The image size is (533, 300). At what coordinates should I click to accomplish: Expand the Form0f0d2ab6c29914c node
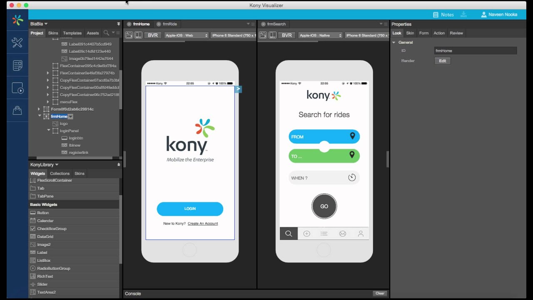(39, 109)
